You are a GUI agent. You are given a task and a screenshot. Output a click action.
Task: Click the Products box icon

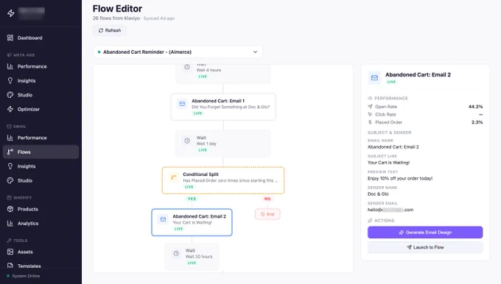coord(10,209)
